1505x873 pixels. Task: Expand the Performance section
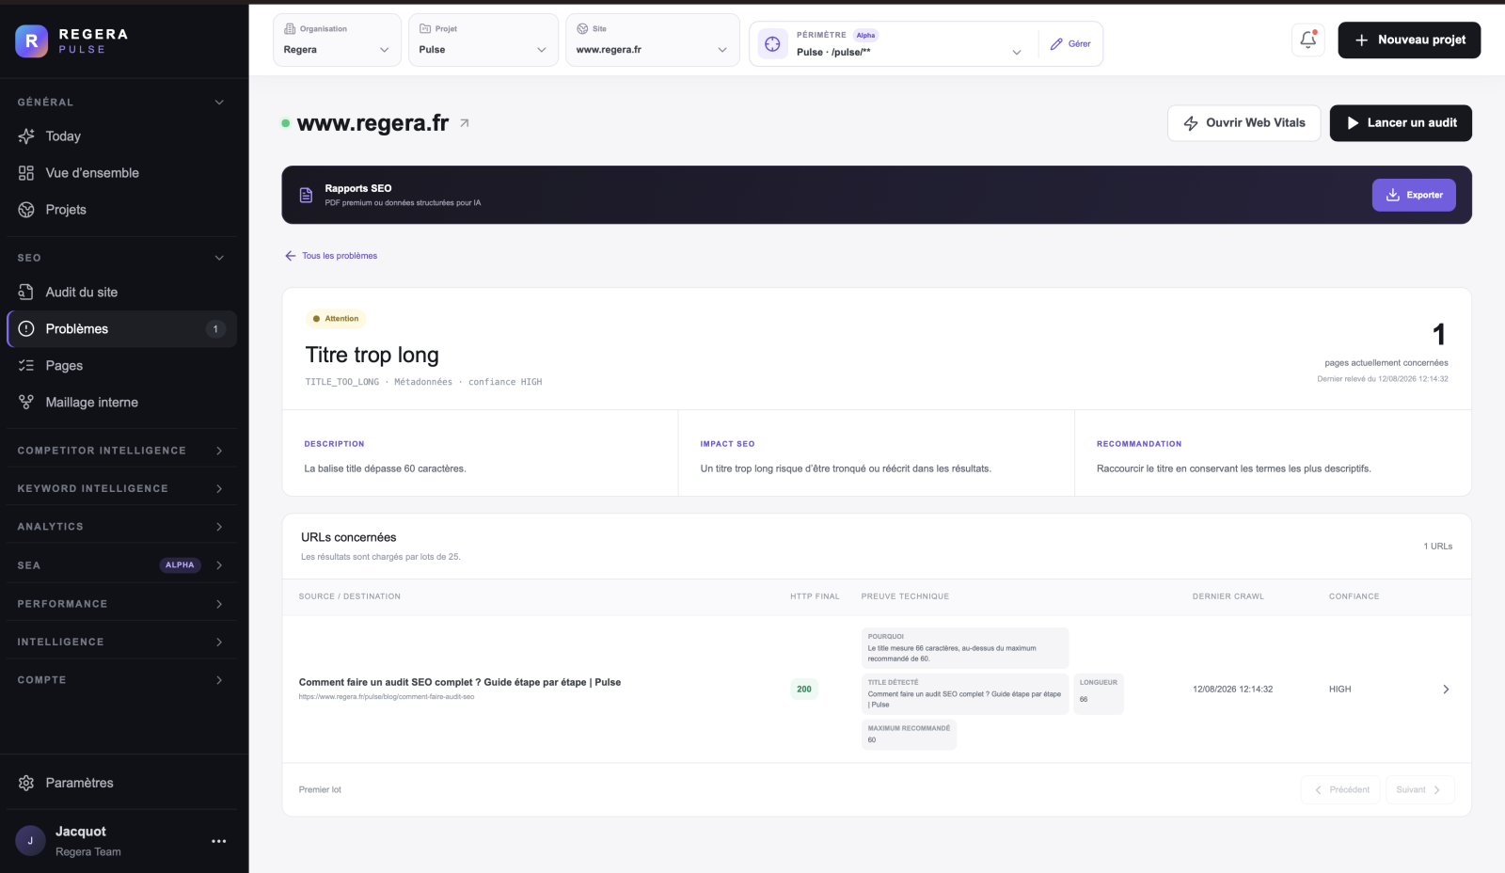(120, 604)
